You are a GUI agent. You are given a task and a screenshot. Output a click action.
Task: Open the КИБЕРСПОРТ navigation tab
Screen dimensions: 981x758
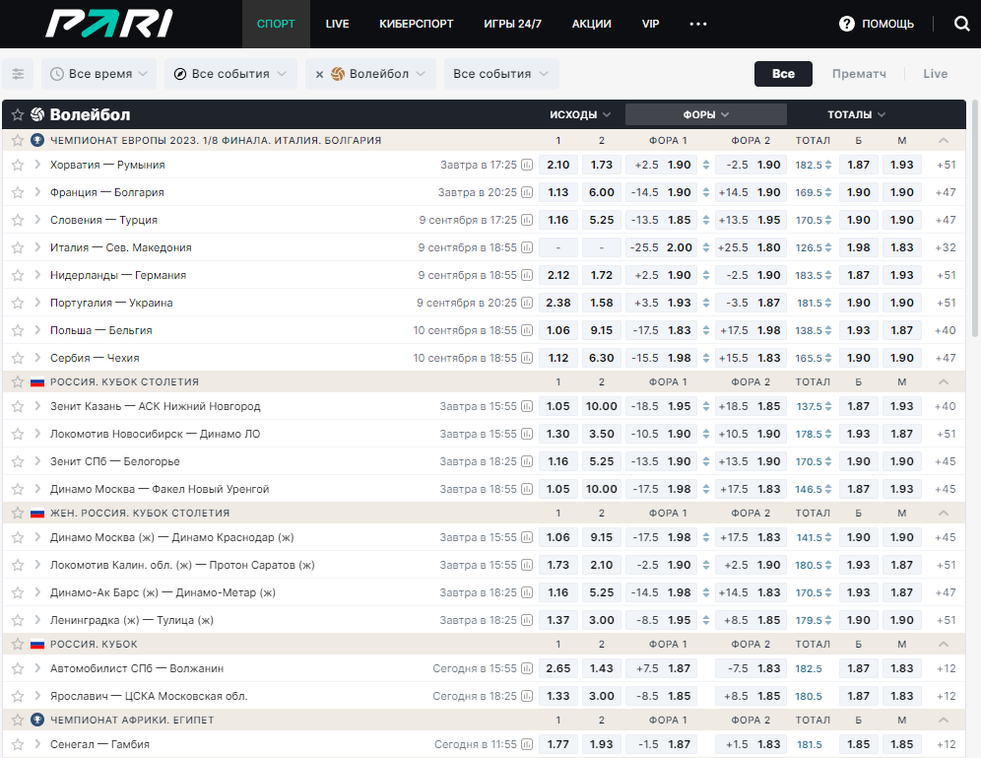416,24
